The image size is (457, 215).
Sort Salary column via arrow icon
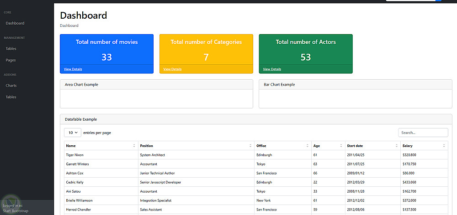444,146
